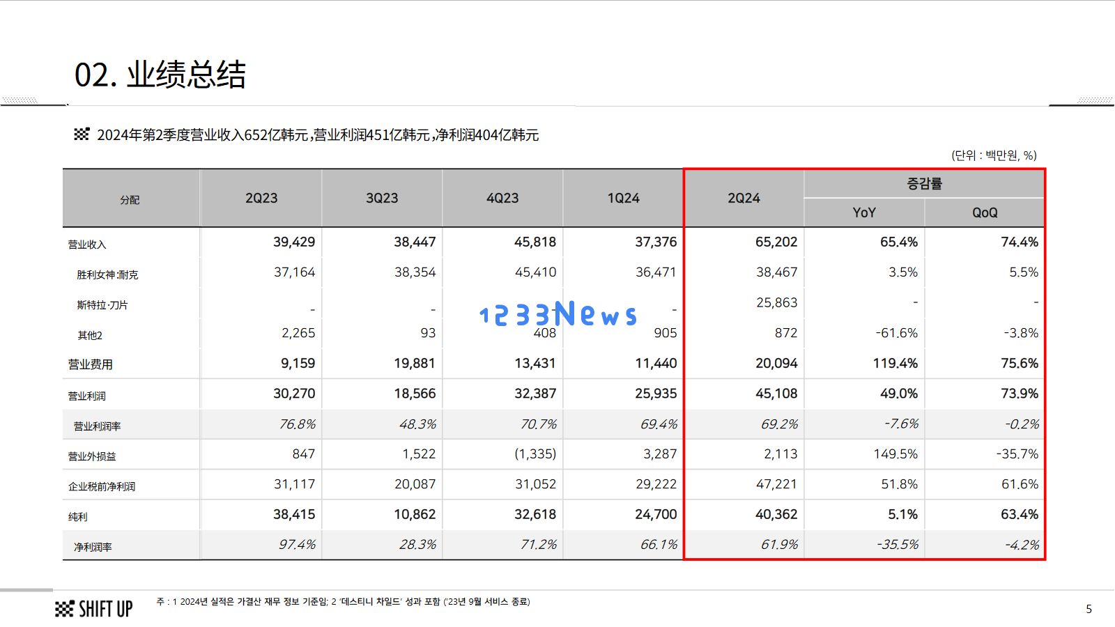Select the 1Q24 column header
This screenshot has width=1115, height=627.
623,199
